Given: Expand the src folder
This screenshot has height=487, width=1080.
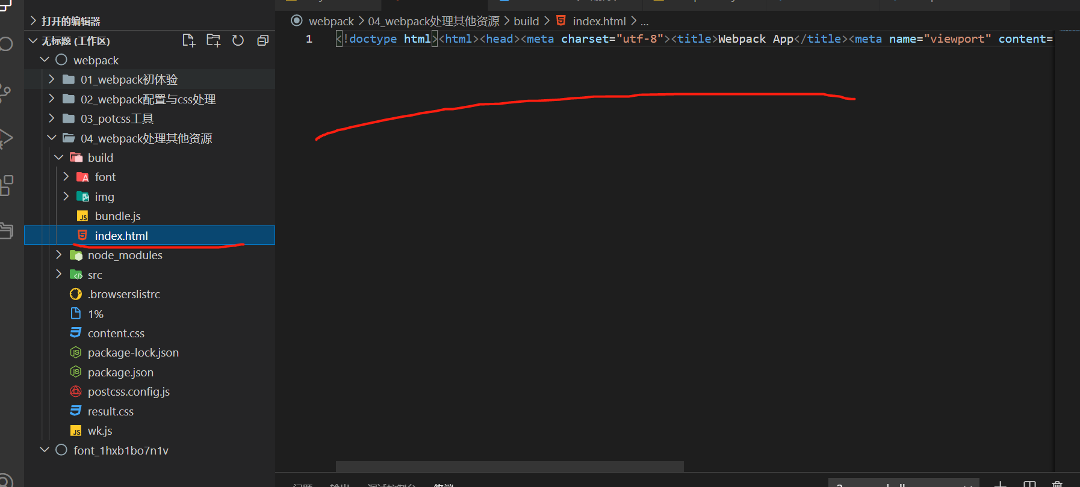Looking at the screenshot, I should pos(58,274).
